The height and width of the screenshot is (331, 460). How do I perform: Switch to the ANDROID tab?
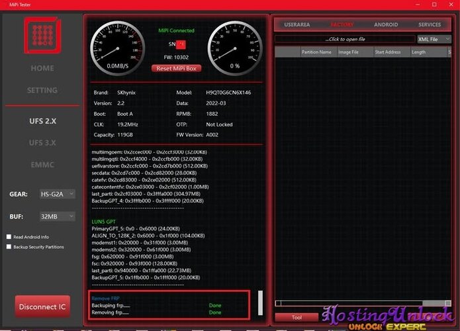[386, 24]
